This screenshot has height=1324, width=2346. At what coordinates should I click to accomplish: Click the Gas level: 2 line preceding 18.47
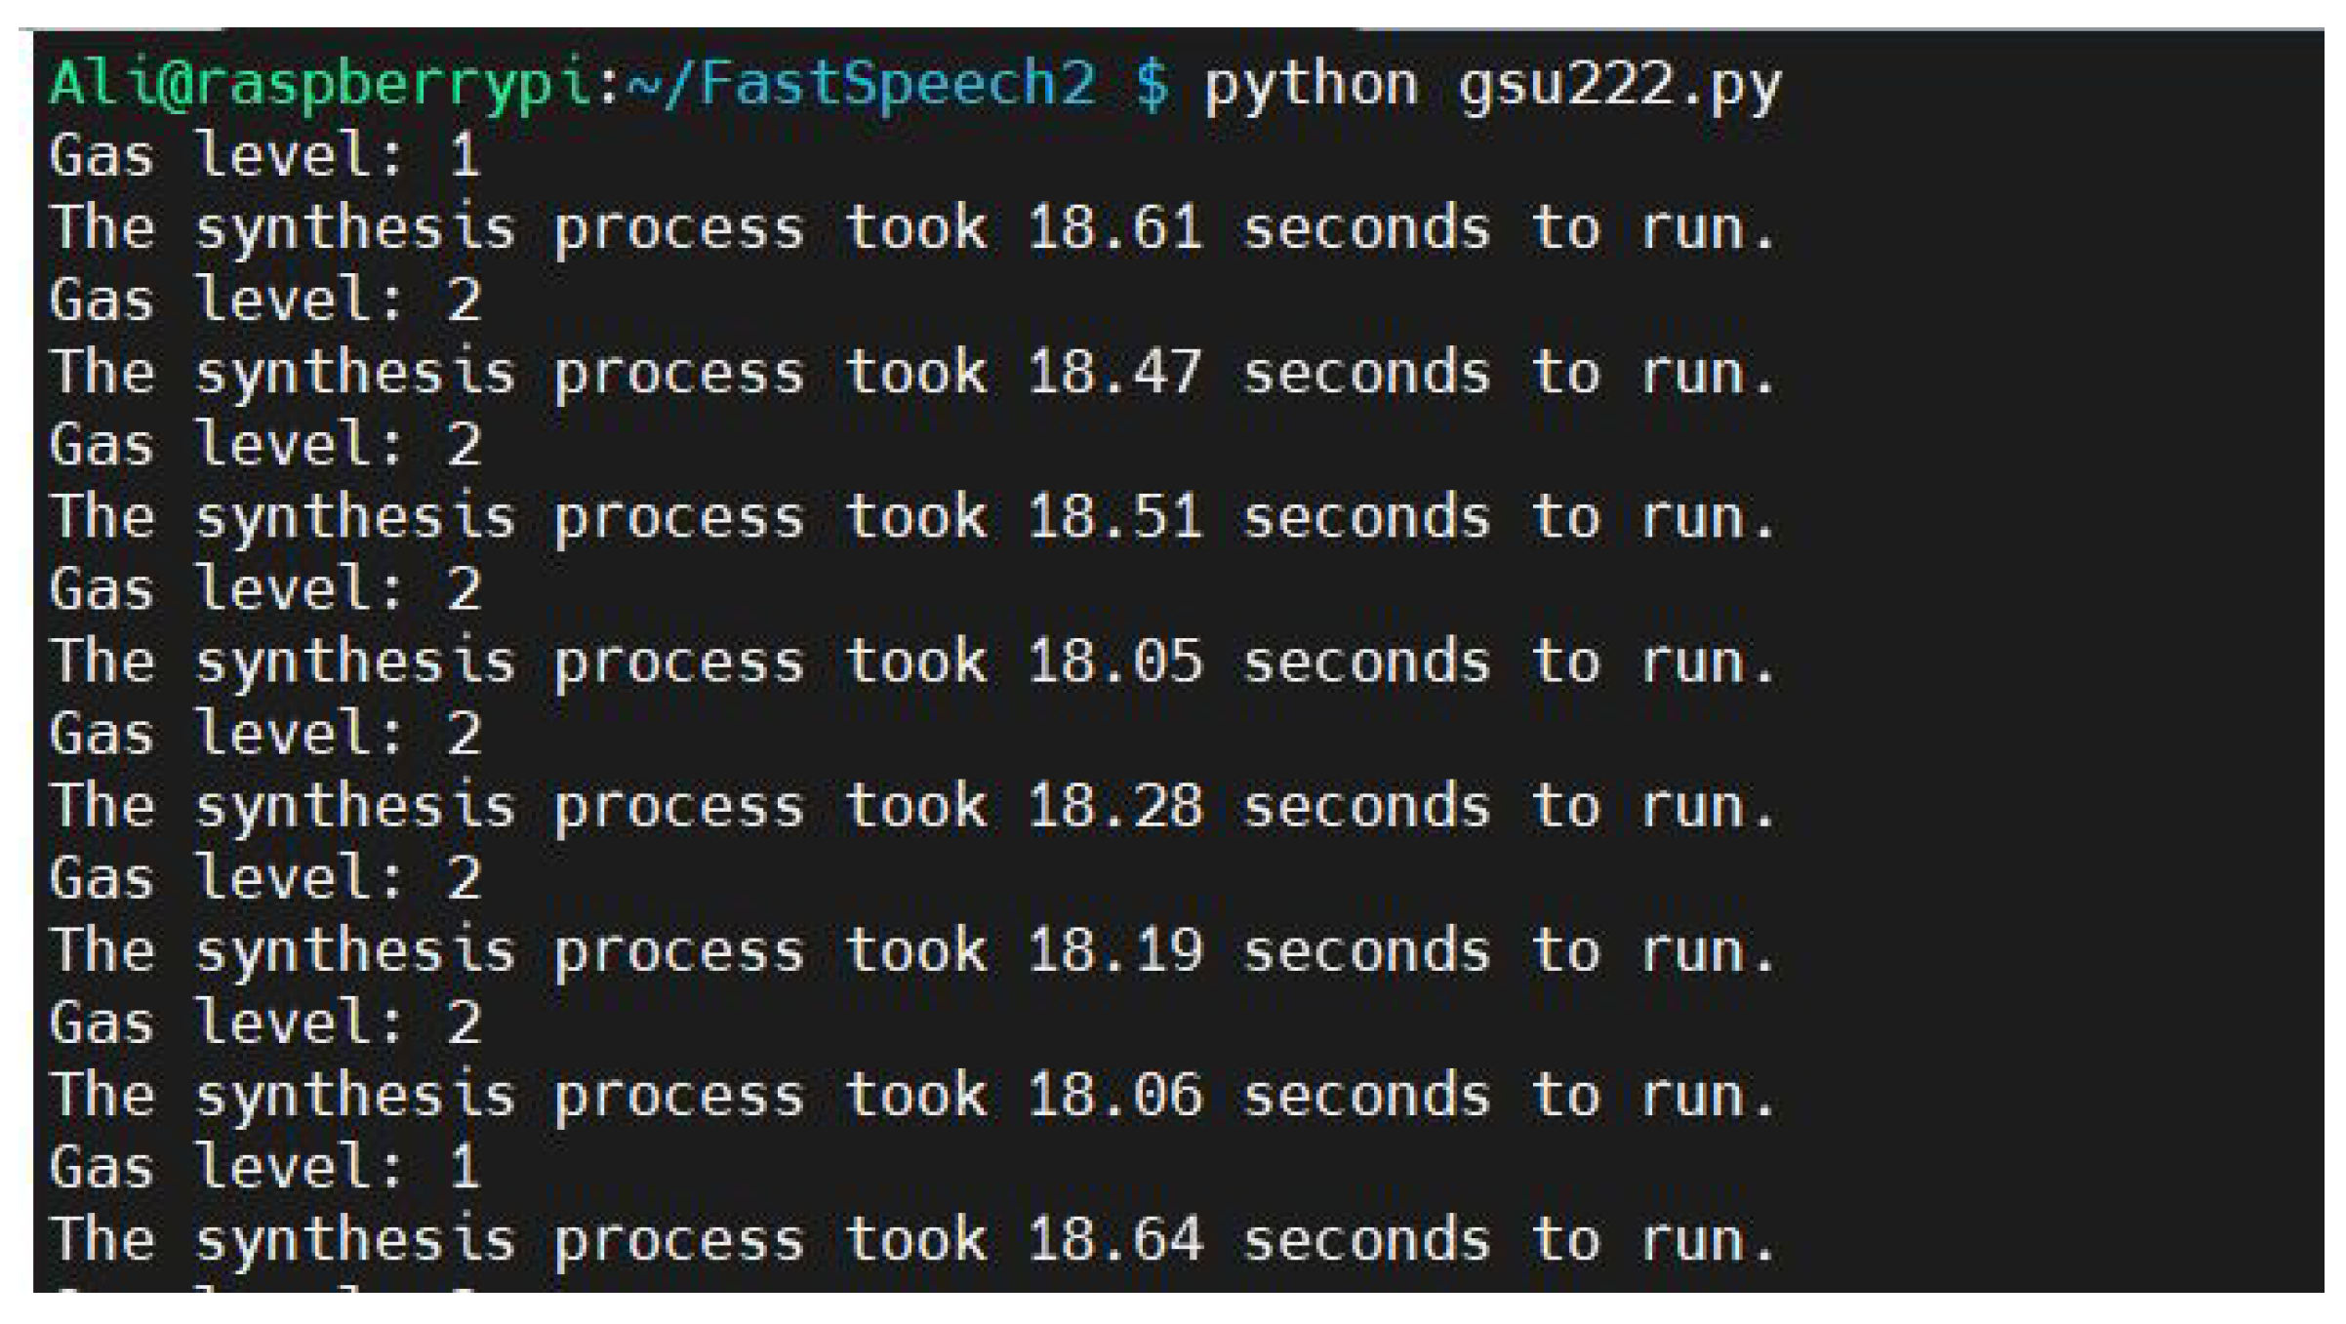pyautogui.click(x=264, y=300)
